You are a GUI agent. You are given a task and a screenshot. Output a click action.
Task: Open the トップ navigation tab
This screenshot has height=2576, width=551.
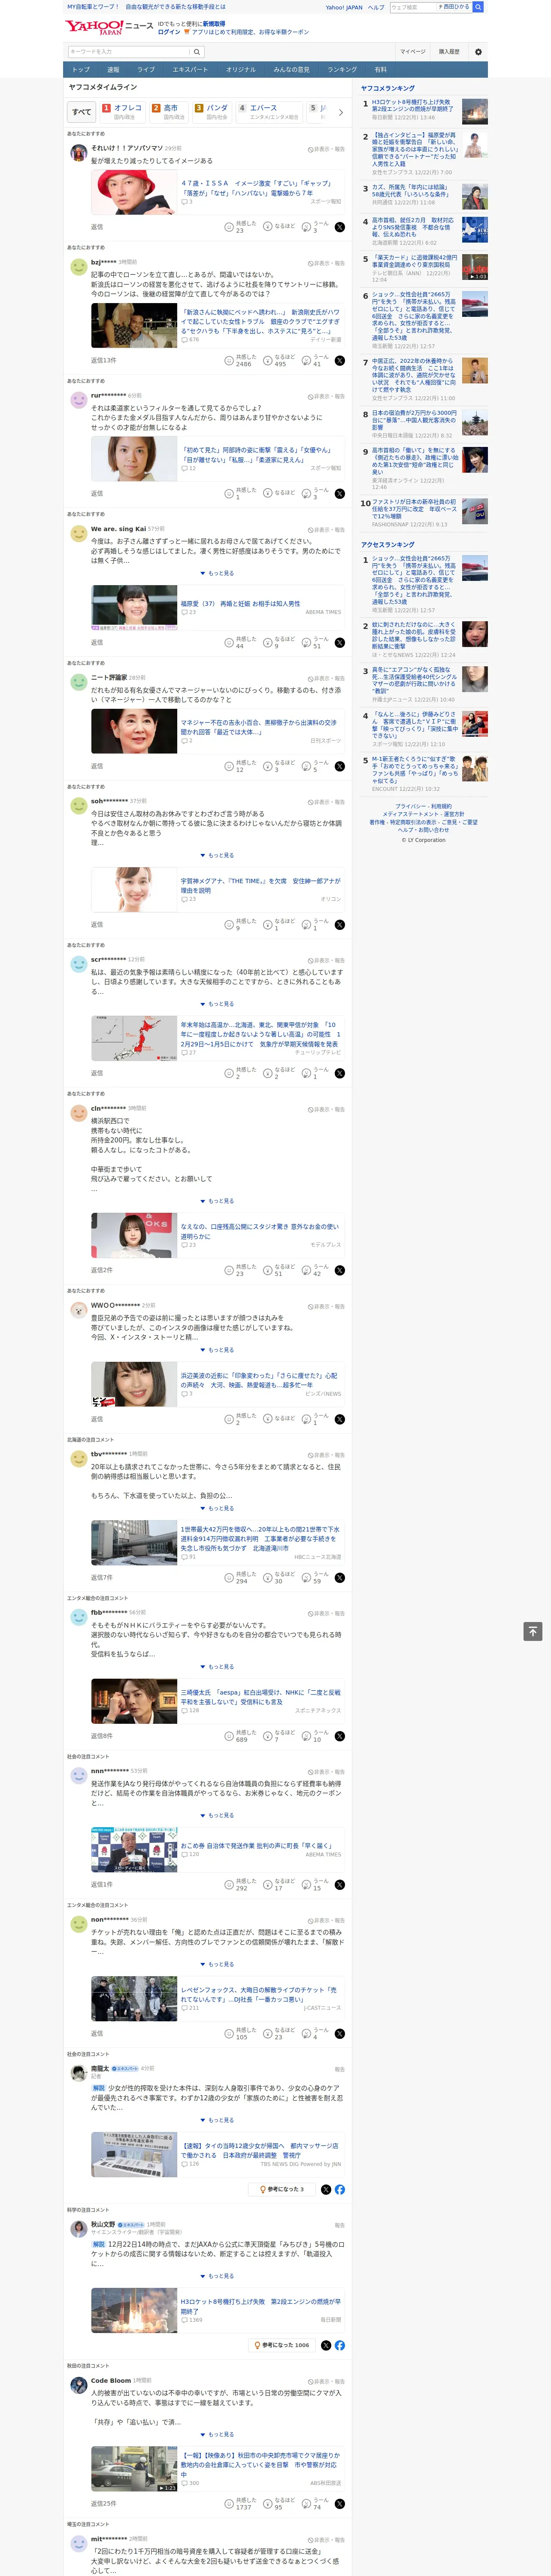[x=81, y=70]
